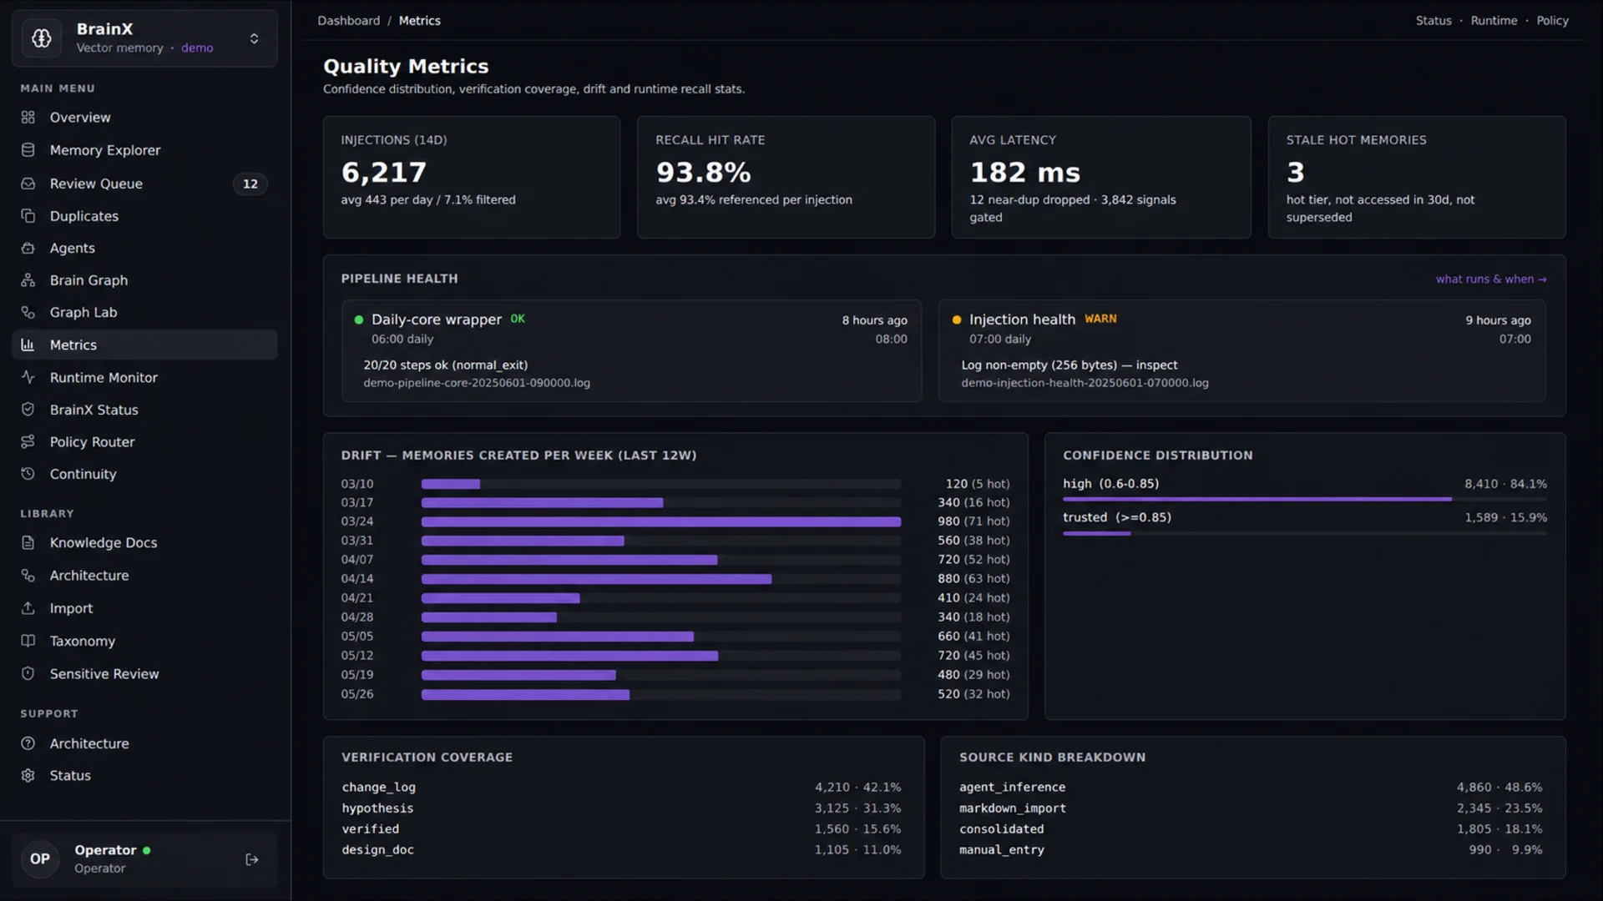The height and width of the screenshot is (901, 1603).
Task: Click the OP operator avatar
Action: tap(40, 859)
